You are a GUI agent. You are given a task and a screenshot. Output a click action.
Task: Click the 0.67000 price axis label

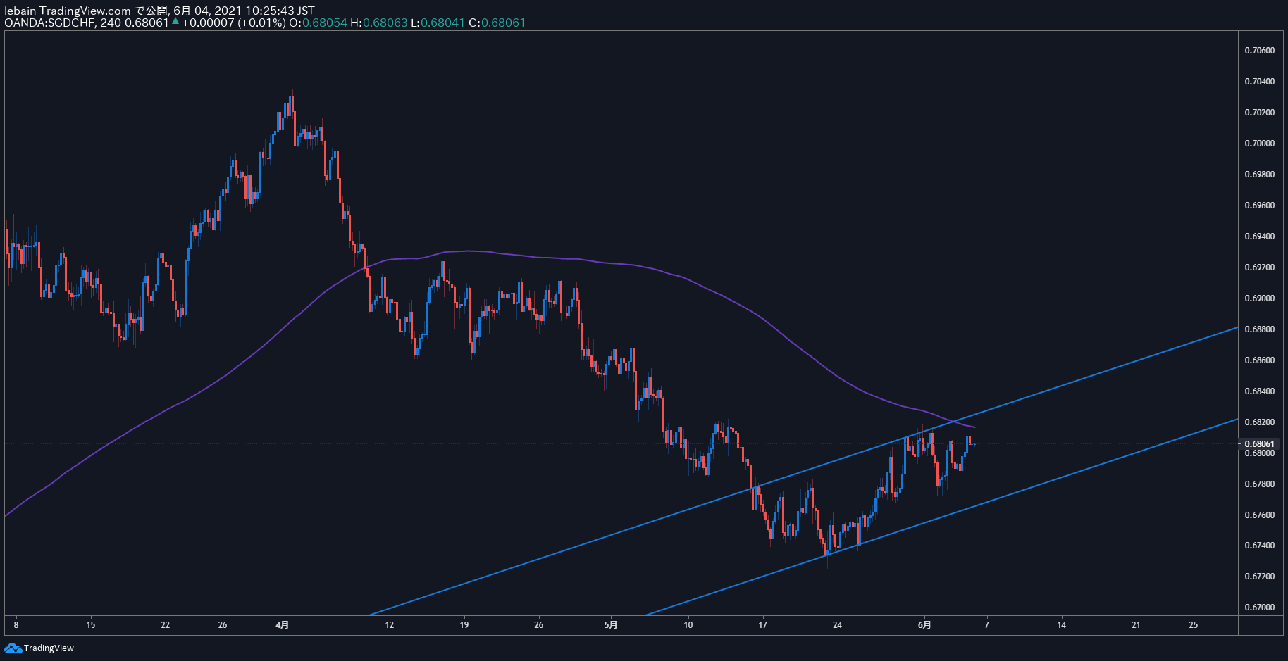[1259, 608]
